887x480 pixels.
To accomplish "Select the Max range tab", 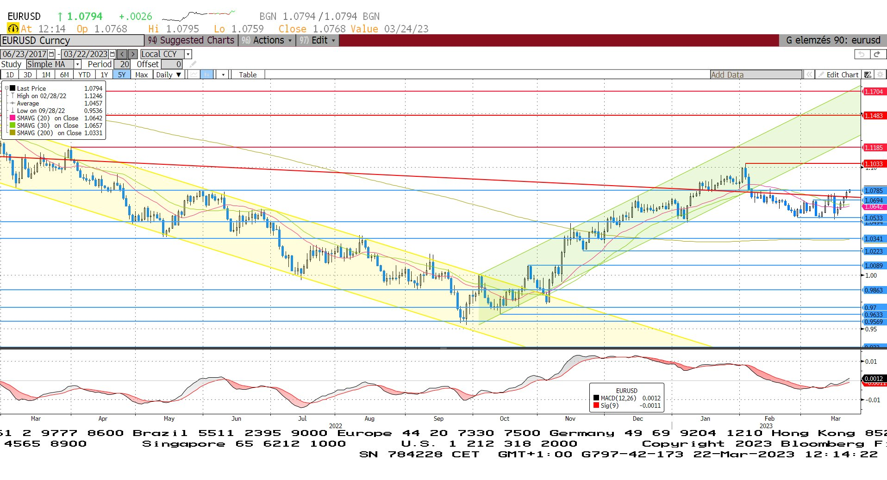I will pyautogui.click(x=142, y=75).
